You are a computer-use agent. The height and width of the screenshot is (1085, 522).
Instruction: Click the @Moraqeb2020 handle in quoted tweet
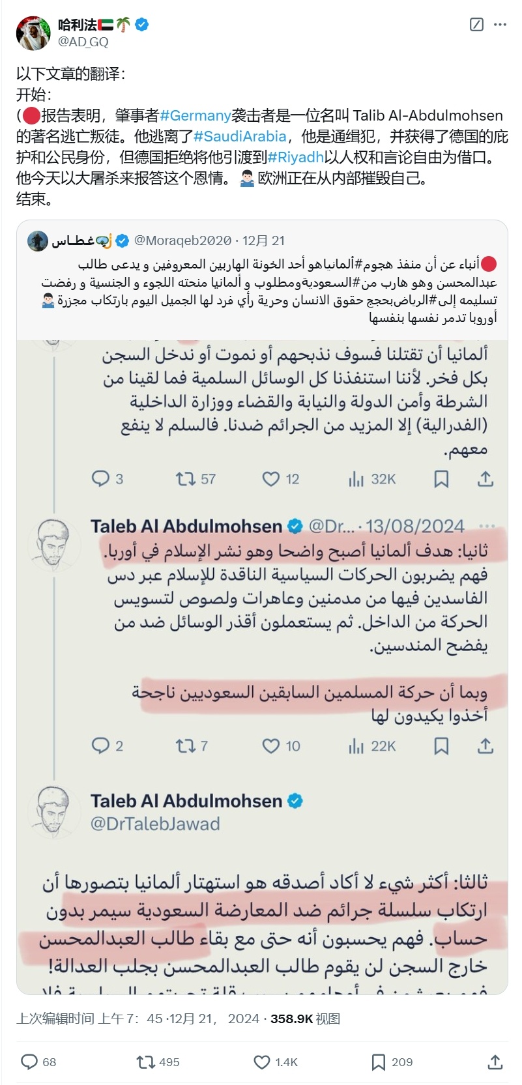[182, 240]
